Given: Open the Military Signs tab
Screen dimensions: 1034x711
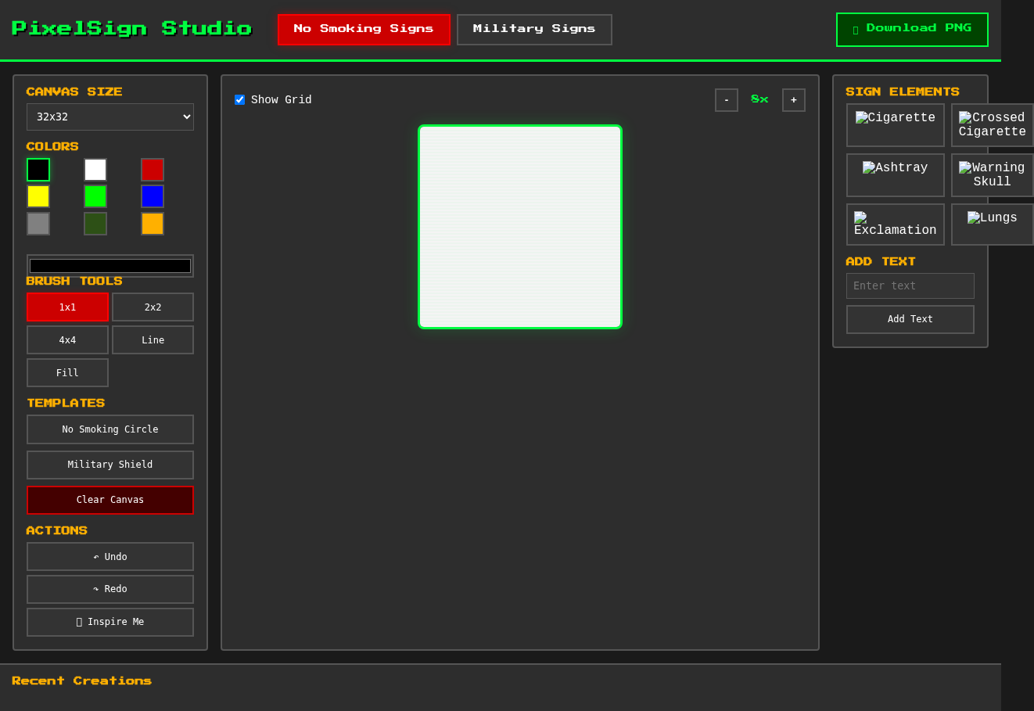Looking at the screenshot, I should pos(534,29).
